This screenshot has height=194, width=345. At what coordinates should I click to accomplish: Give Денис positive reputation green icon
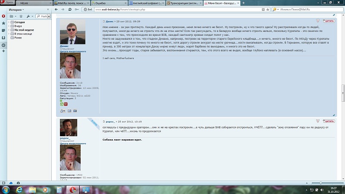click(62, 104)
